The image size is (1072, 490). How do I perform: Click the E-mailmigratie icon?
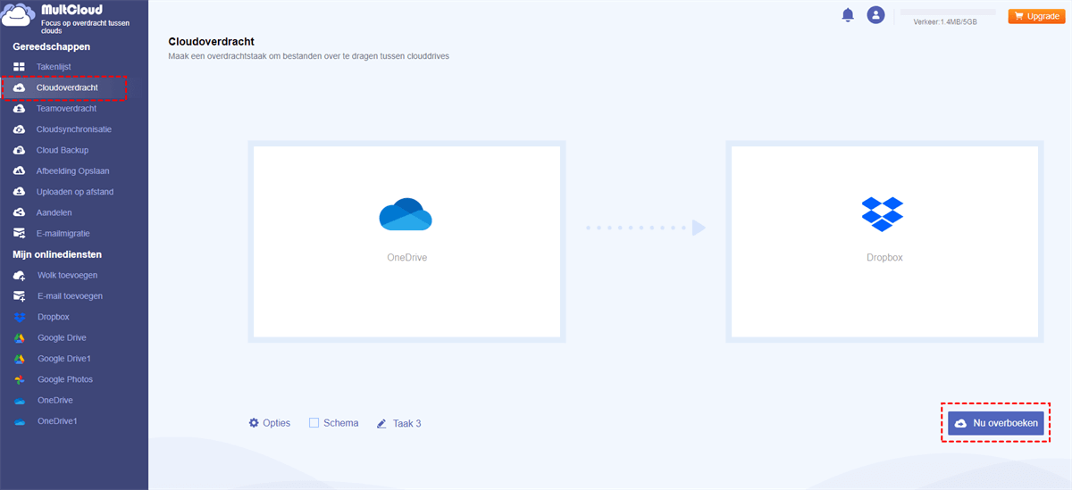point(19,233)
